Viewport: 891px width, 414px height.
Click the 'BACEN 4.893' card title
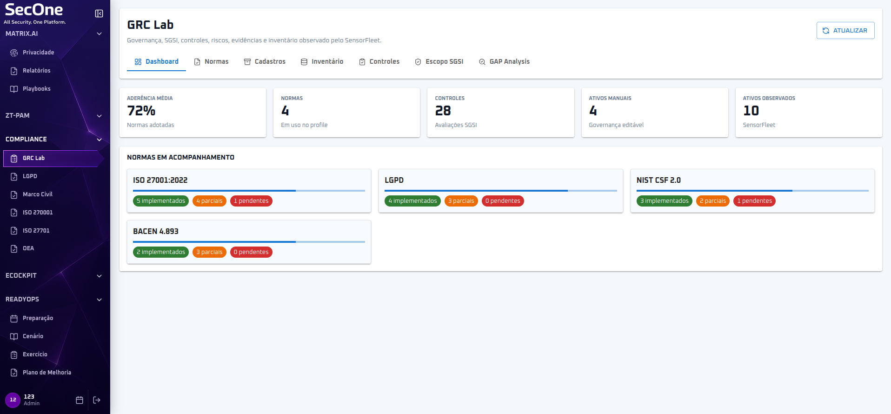tap(156, 231)
